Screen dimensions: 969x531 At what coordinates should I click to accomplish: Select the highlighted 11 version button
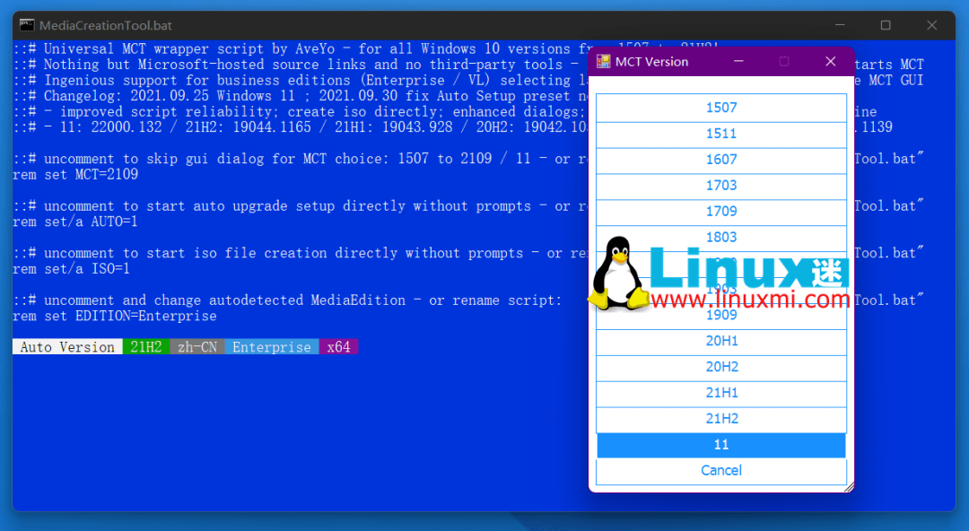721,445
